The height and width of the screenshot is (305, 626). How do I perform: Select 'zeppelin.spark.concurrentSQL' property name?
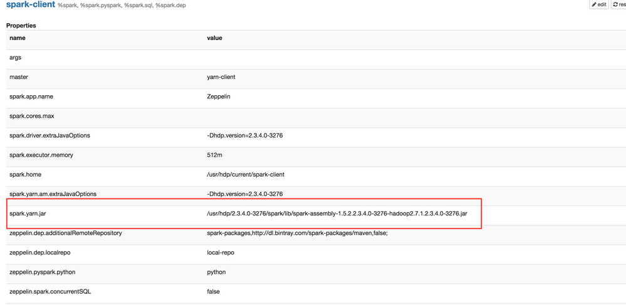pos(50,292)
